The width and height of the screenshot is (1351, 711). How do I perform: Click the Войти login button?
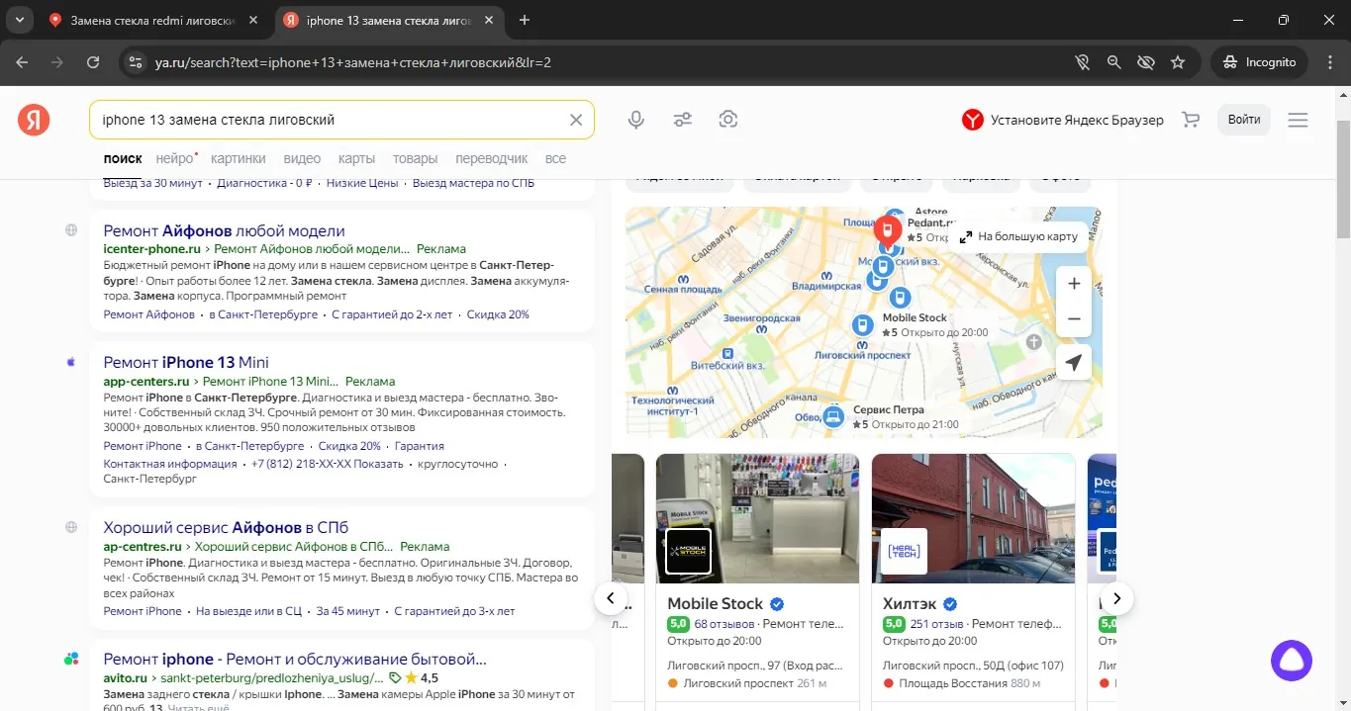tap(1244, 120)
